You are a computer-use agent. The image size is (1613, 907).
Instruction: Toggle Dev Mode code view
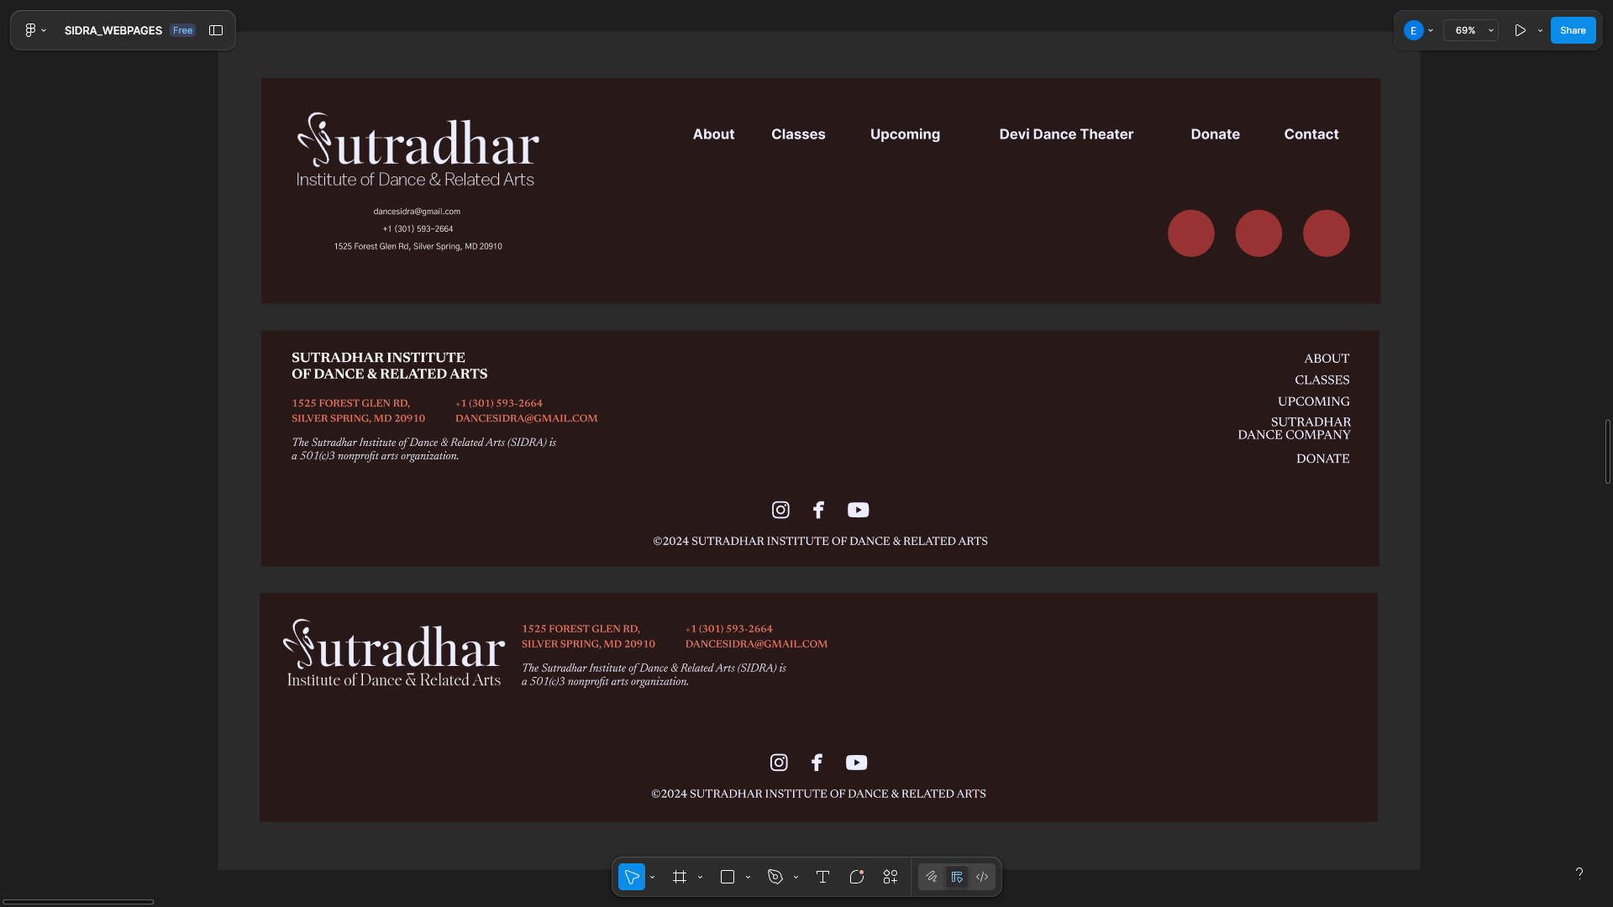[982, 877]
